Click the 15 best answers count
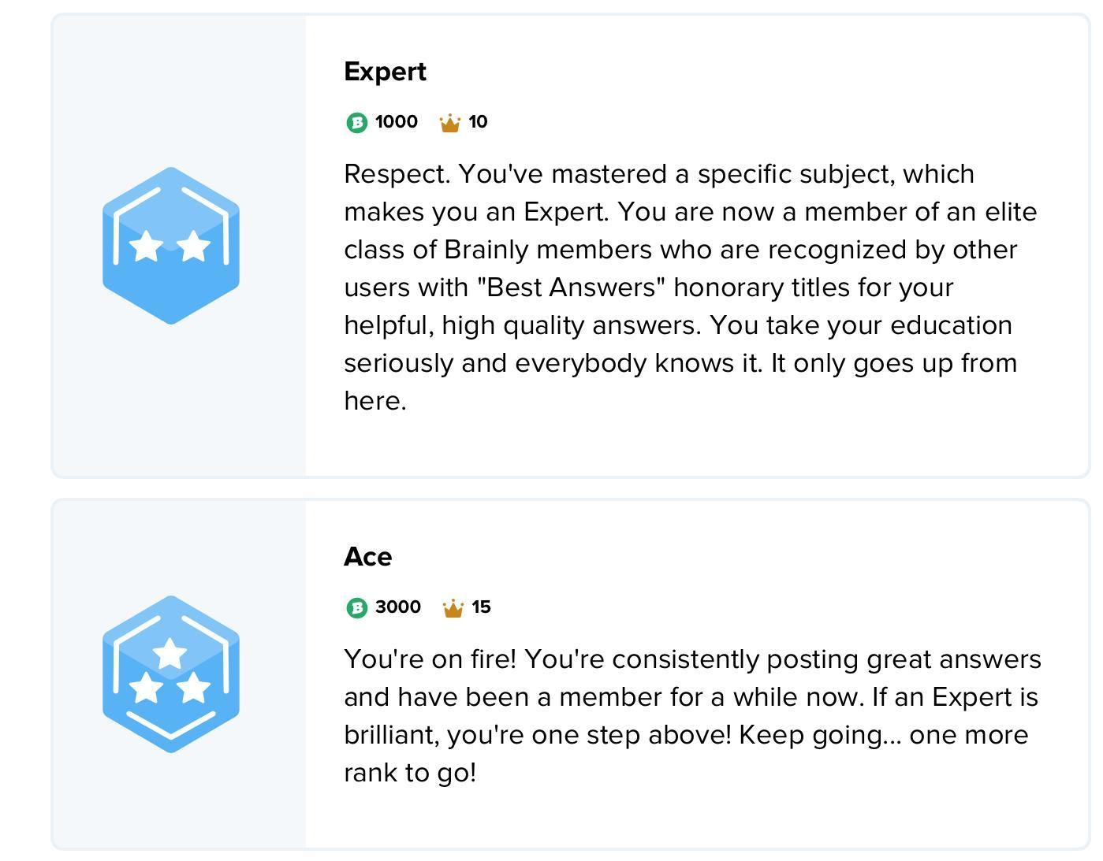Image resolution: width=1103 pixels, height=861 pixels. [x=481, y=607]
